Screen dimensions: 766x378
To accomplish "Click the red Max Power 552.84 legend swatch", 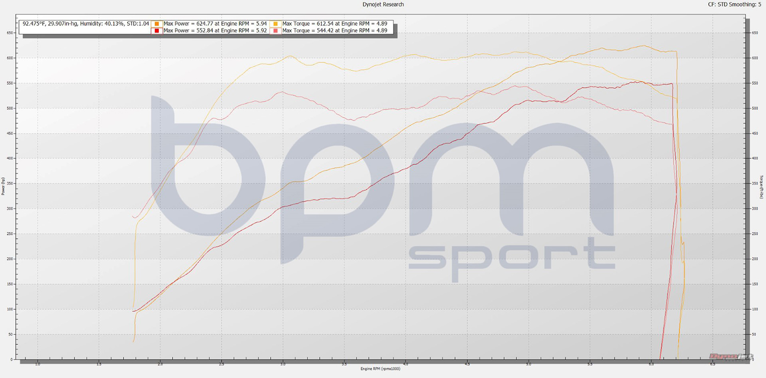I will 156,31.
